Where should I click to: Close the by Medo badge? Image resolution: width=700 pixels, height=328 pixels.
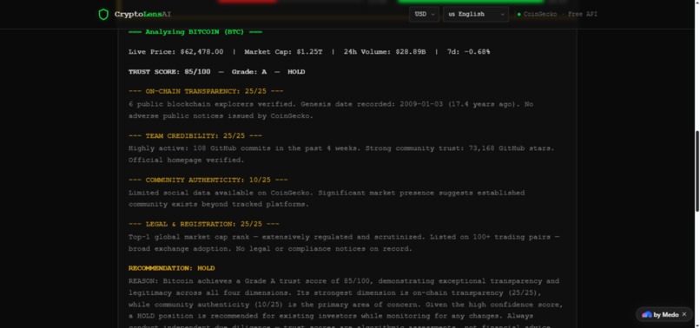coord(683,314)
